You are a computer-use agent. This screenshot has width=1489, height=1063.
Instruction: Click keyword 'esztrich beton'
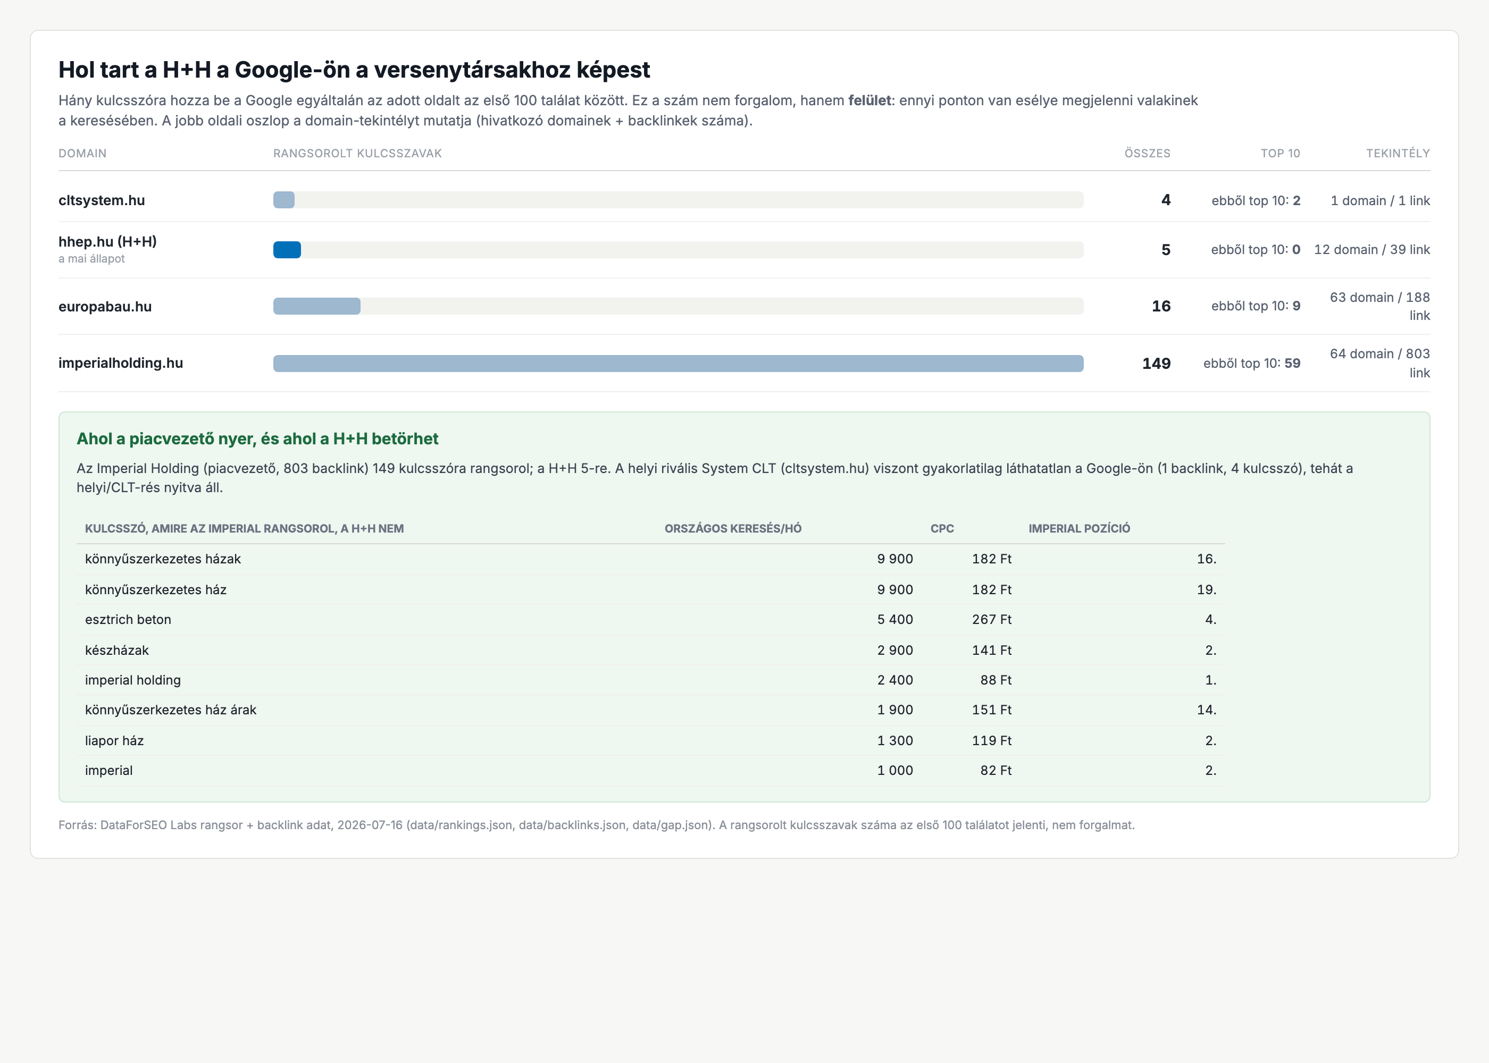128,619
